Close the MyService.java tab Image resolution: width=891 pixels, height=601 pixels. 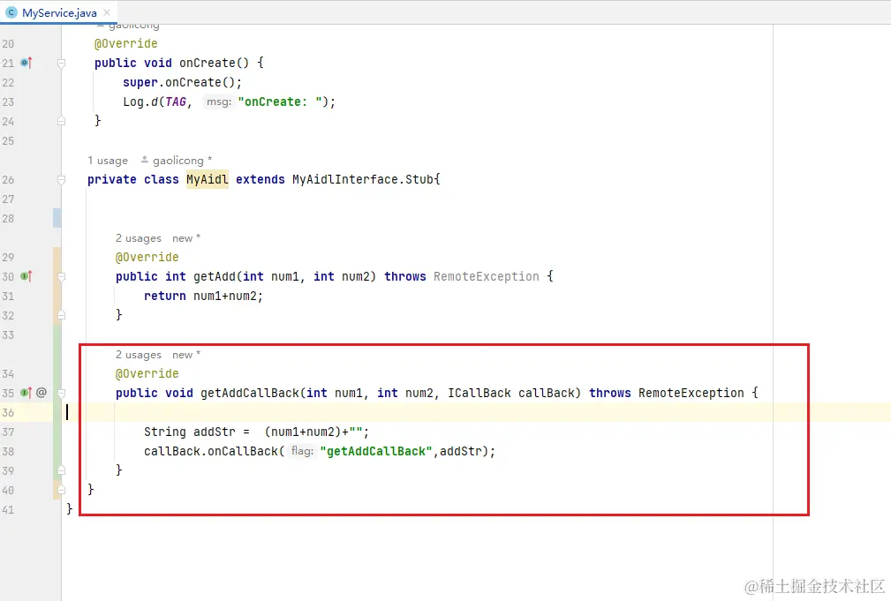tap(107, 12)
